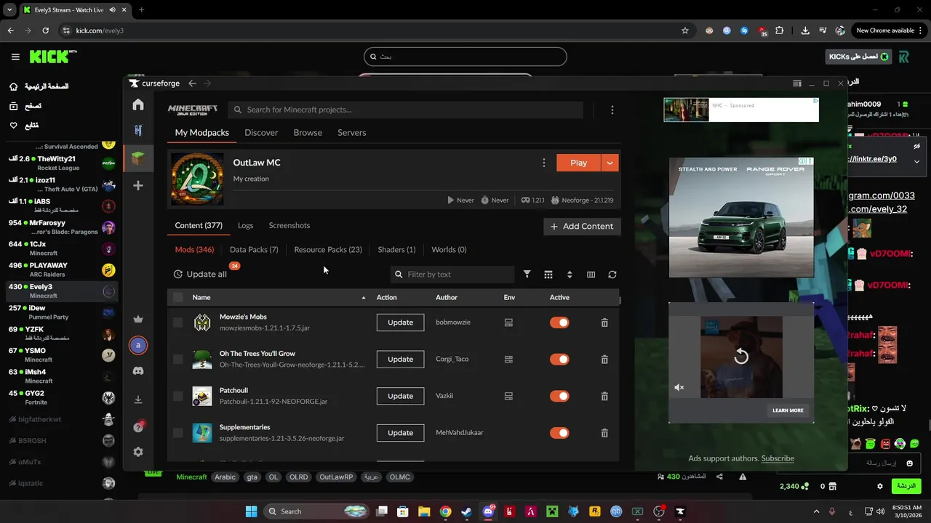Screen dimensions: 931x523
Task: Check the Oh The Trees You'll Grow checkbox
Action: (x=178, y=359)
